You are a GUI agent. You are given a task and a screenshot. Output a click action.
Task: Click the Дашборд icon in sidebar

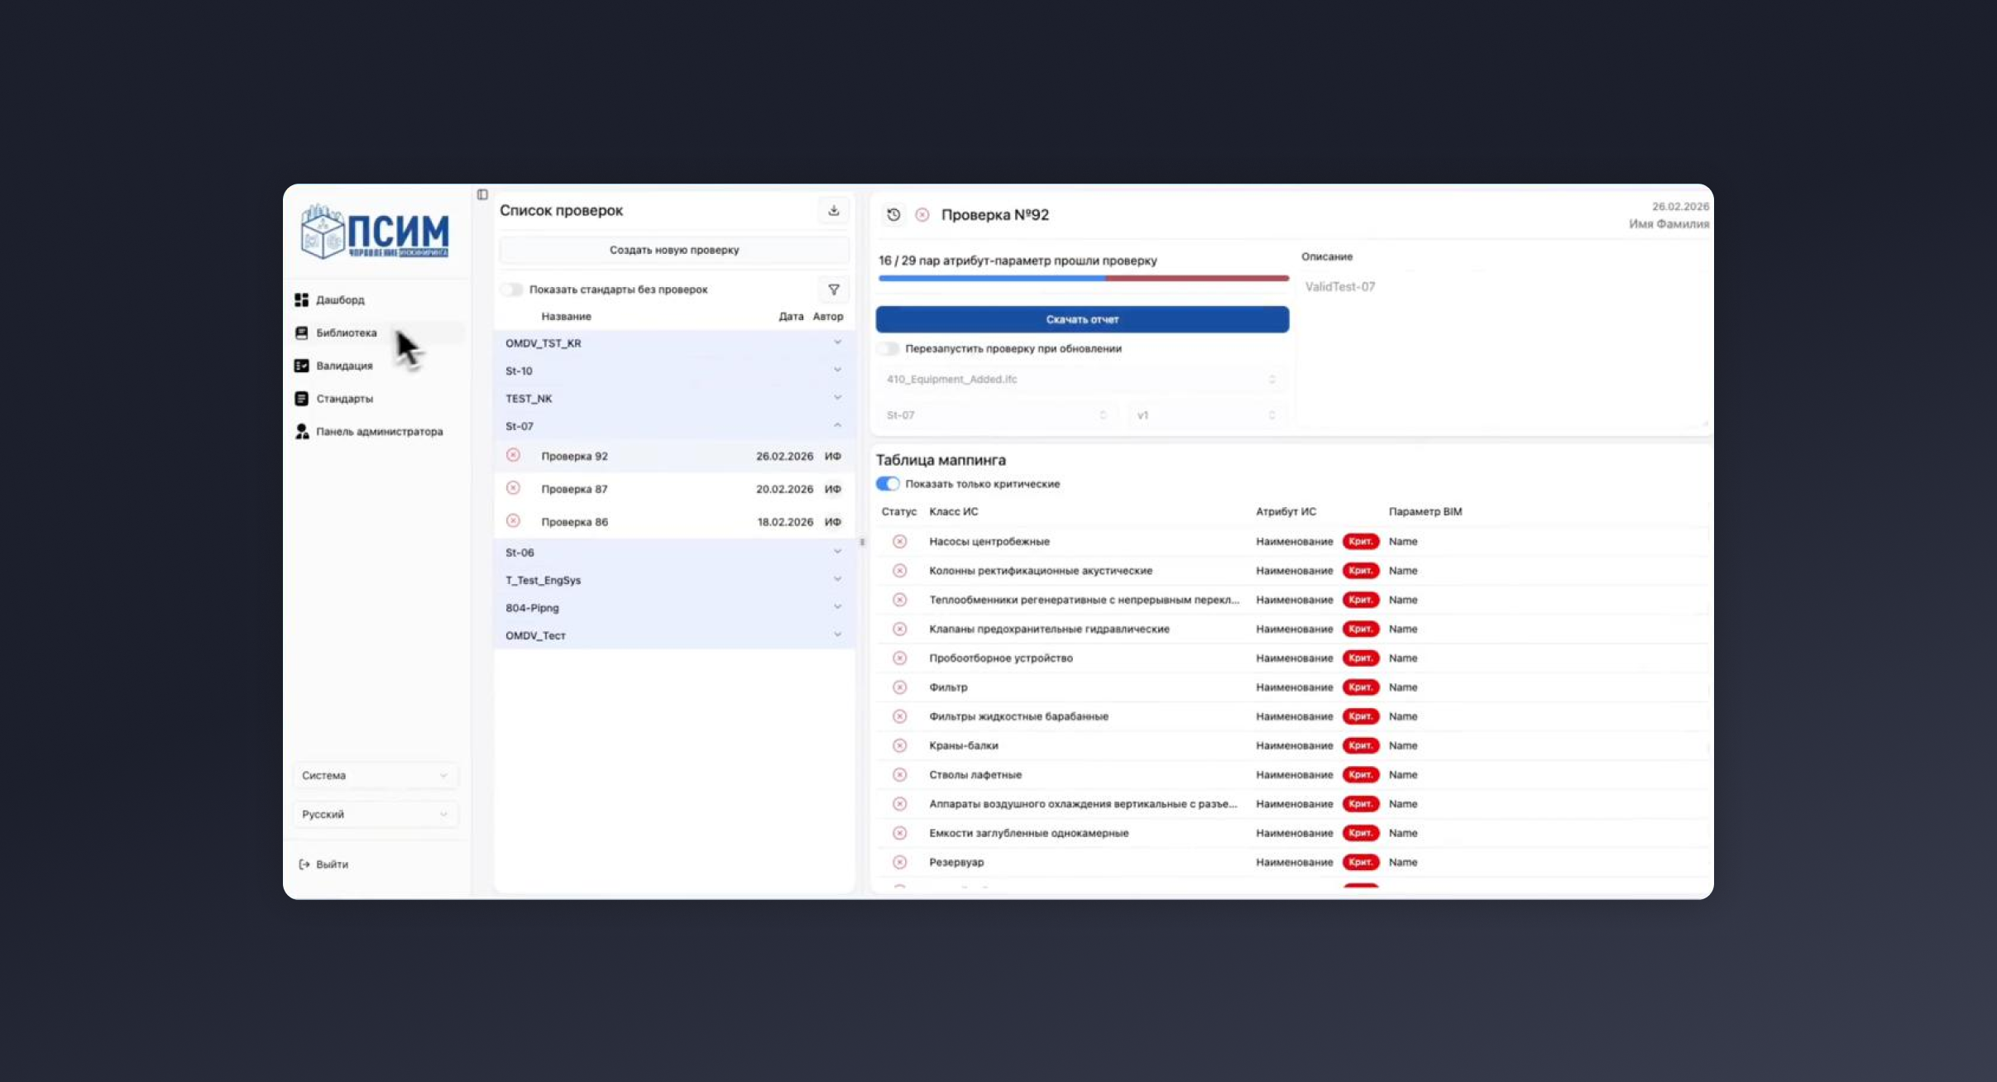(302, 299)
